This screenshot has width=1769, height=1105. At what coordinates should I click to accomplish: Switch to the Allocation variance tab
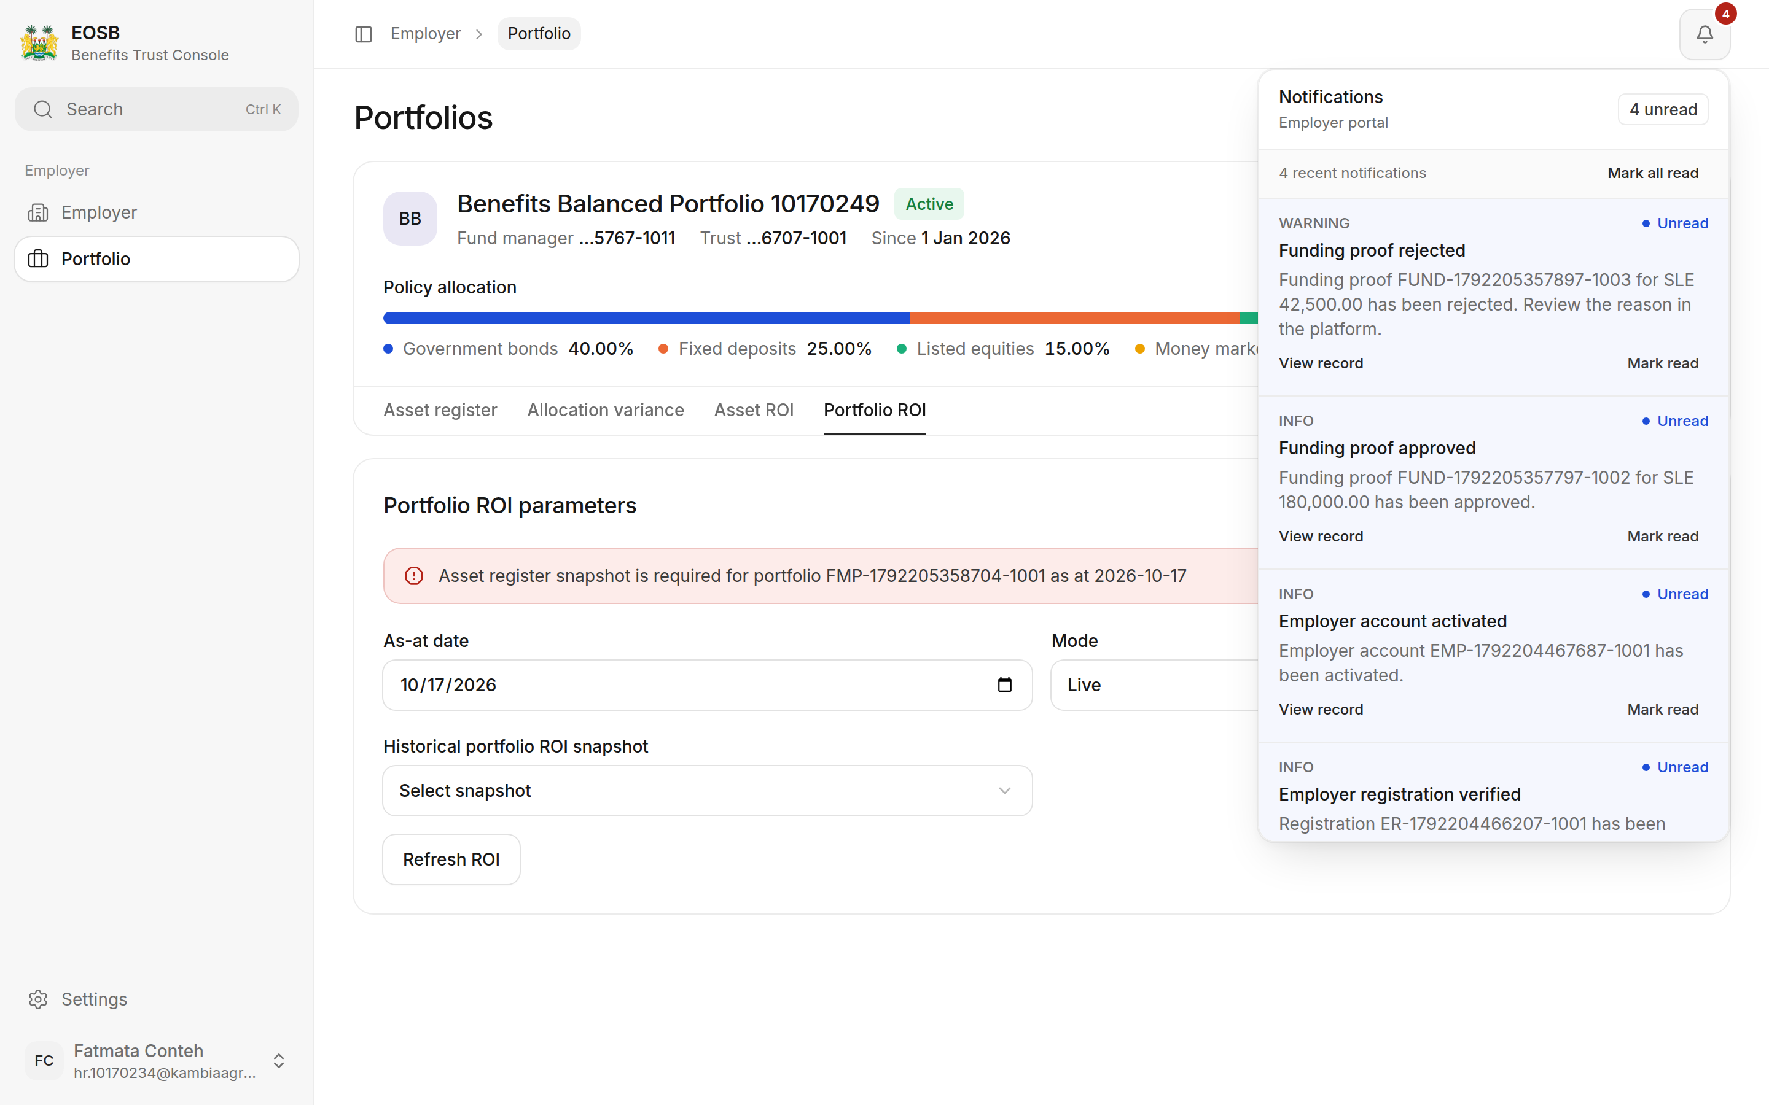pos(605,410)
